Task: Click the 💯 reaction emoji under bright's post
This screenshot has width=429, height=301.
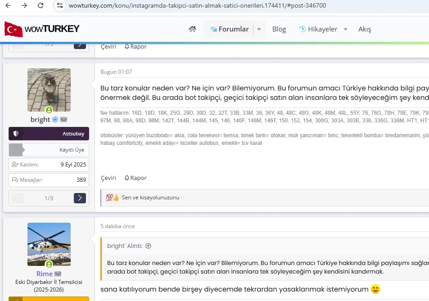Action: 109,197
